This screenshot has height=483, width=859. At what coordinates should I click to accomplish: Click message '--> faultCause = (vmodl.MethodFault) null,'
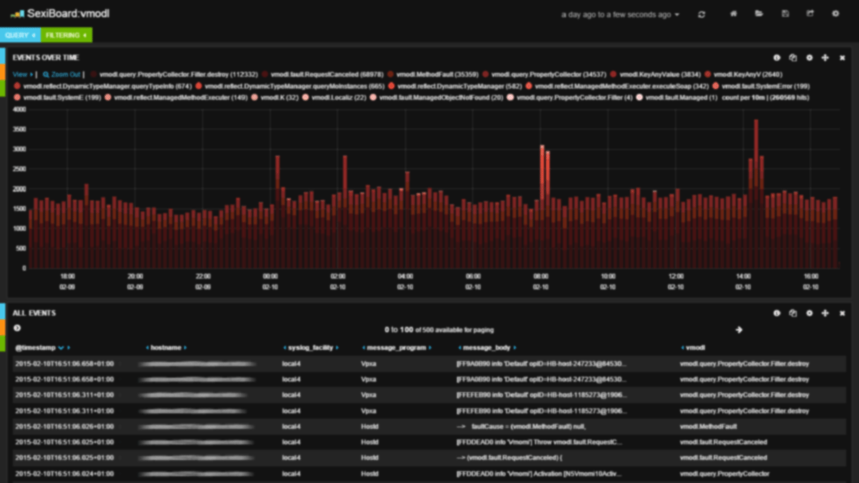pos(521,427)
